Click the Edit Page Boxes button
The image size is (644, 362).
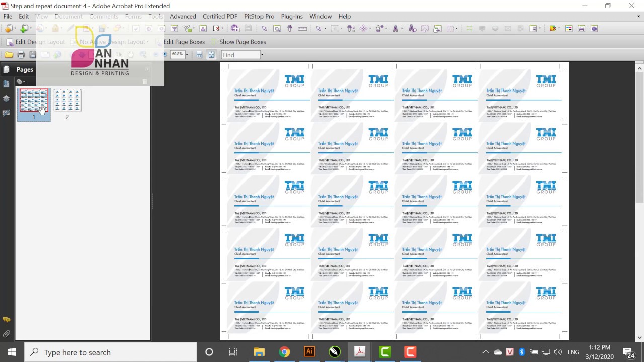click(x=180, y=42)
